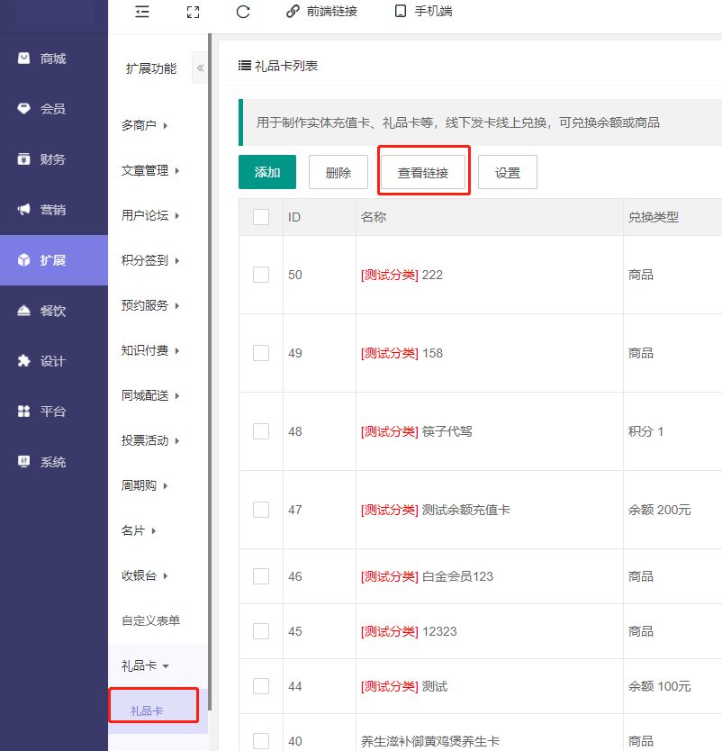Tick the select-all checkbox in table header
Screen dimensions: 722x751
(x=261, y=217)
